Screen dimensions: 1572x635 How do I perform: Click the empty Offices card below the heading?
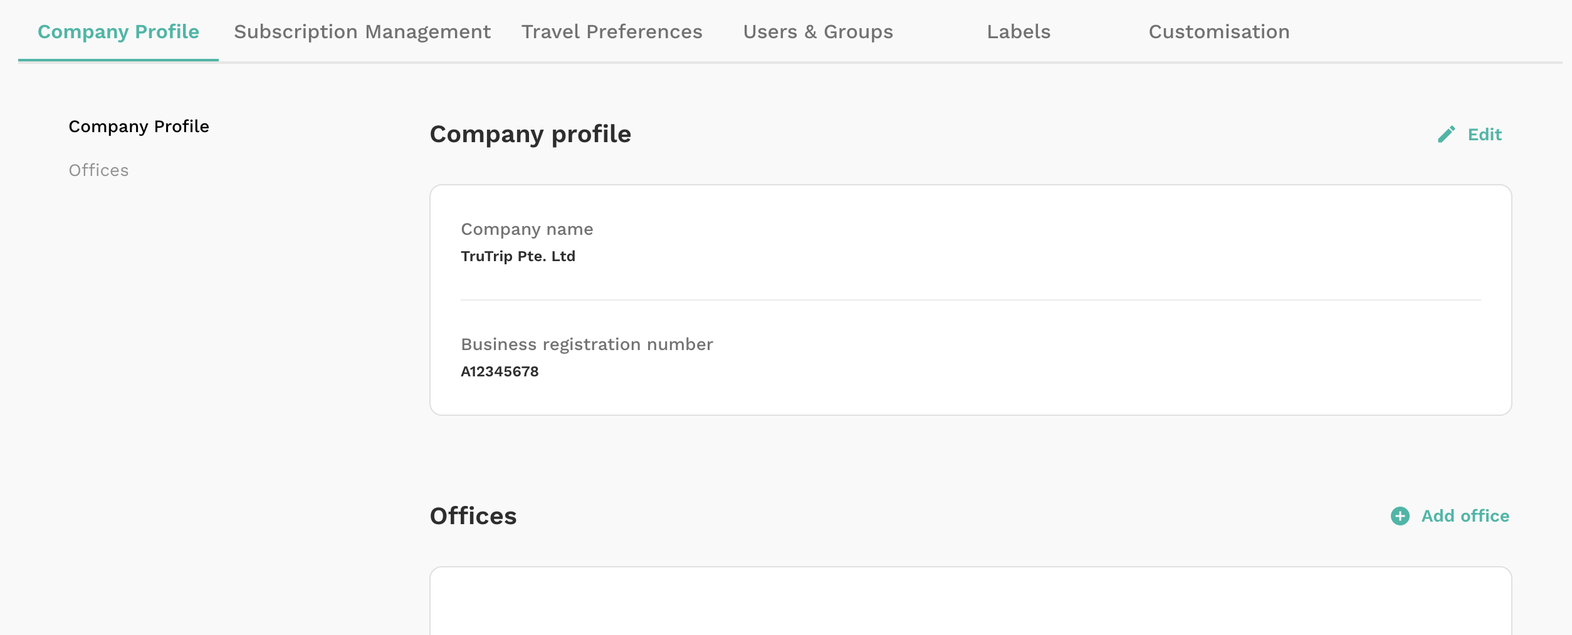click(970, 601)
